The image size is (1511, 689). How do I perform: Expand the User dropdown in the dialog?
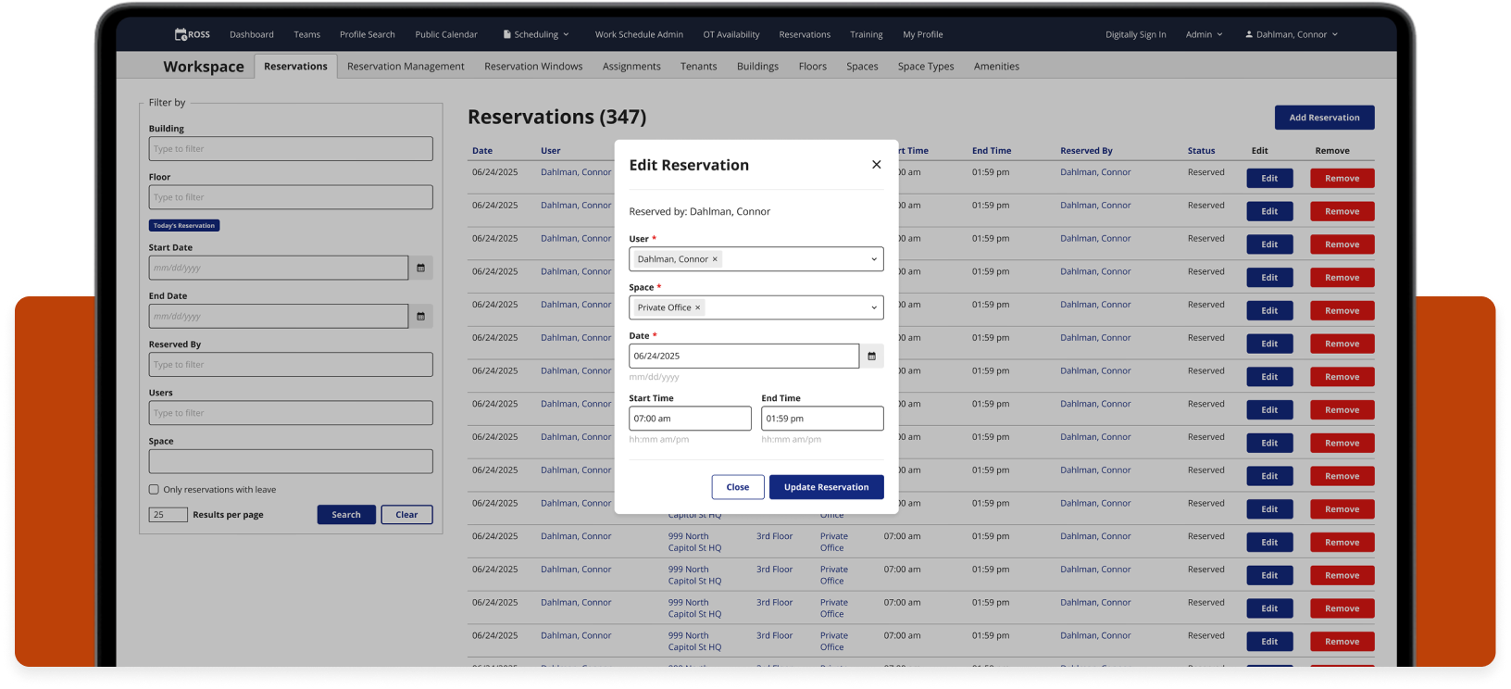[x=873, y=259]
